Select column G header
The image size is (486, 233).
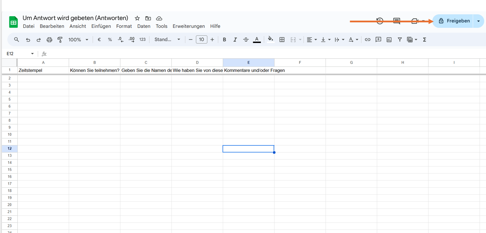351,63
